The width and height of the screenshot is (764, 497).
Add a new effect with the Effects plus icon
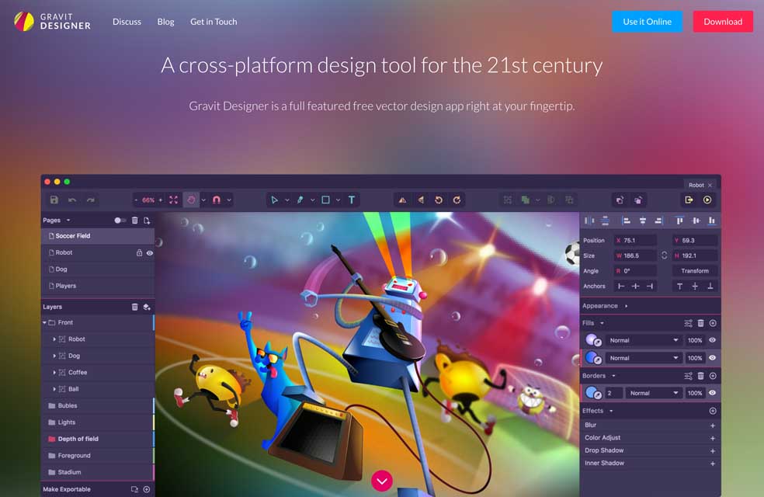click(713, 411)
